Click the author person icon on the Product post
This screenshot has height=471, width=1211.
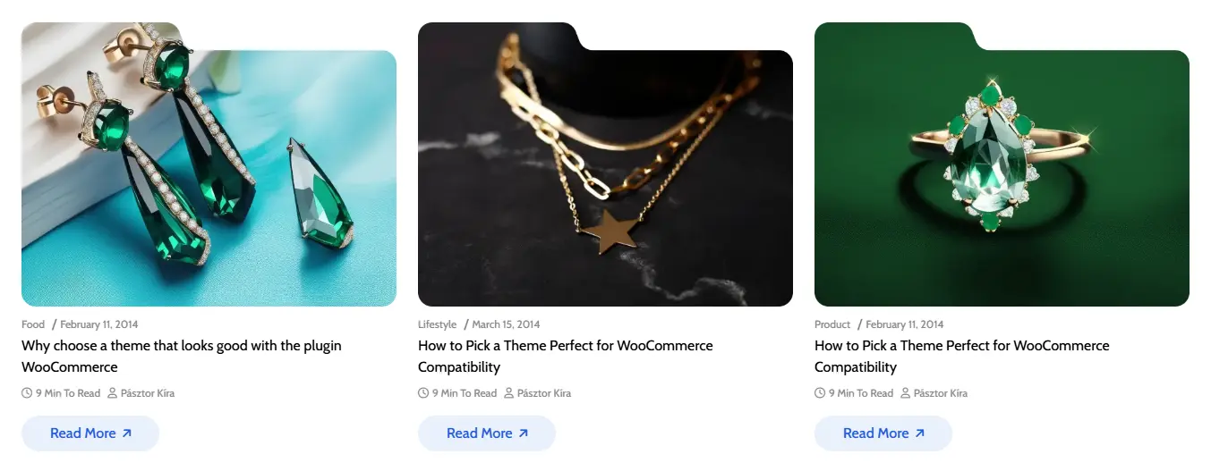tap(906, 393)
